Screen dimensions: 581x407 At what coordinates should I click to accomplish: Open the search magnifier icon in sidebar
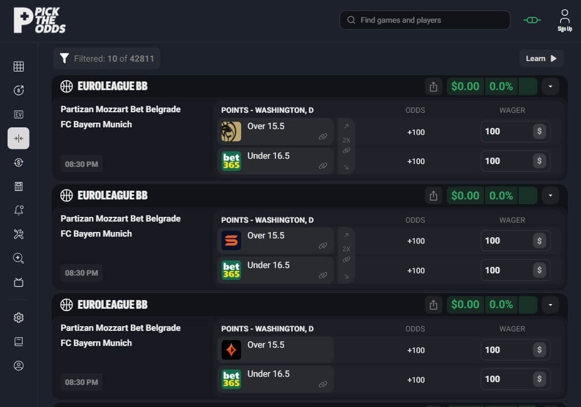click(x=18, y=258)
